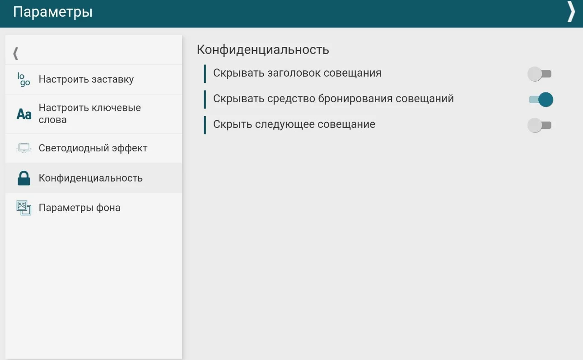Turn off Скрывать средство бронирования совещаний switch
The width and height of the screenshot is (583, 360).
tap(541, 100)
